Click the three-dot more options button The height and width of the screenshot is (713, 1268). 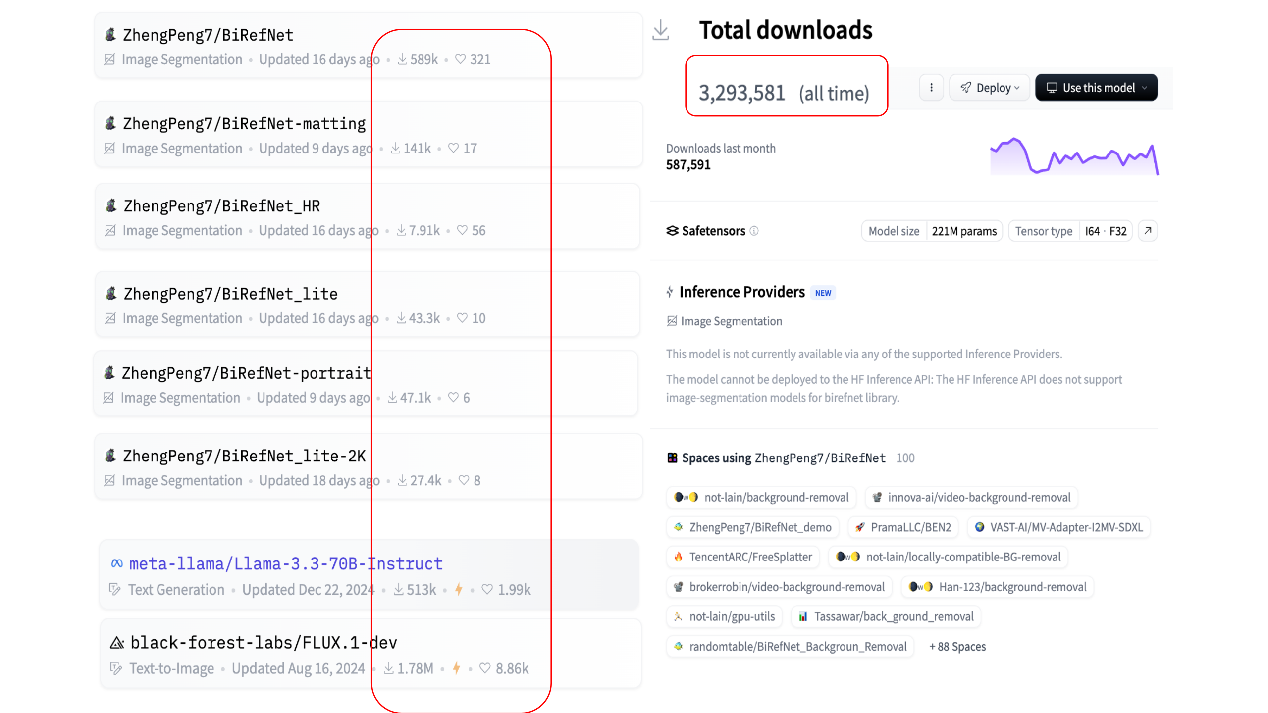[931, 88]
